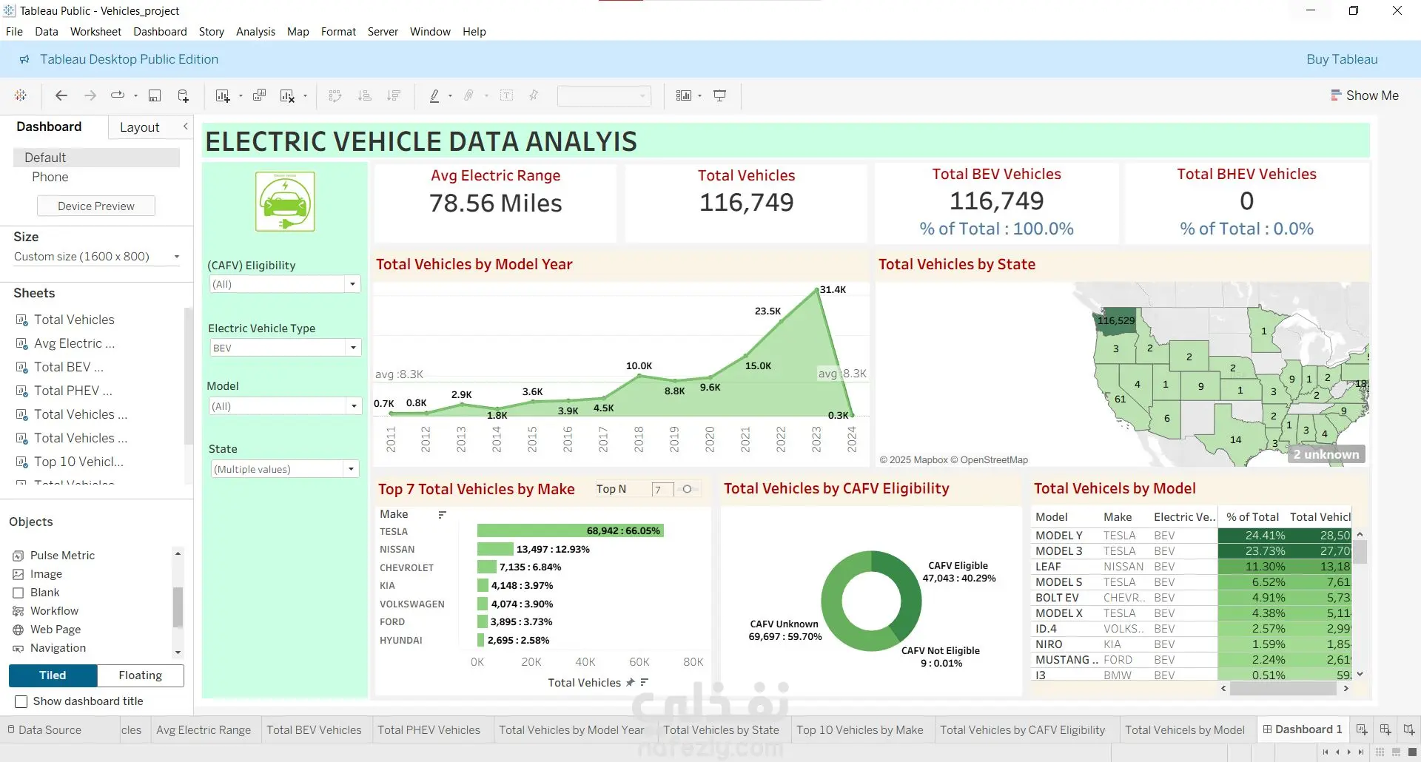Open the Worksheet menu
This screenshot has height=762, width=1421.
(x=95, y=32)
